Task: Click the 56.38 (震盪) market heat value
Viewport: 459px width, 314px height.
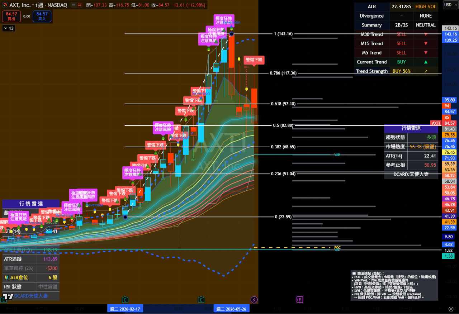Action: click(x=423, y=147)
